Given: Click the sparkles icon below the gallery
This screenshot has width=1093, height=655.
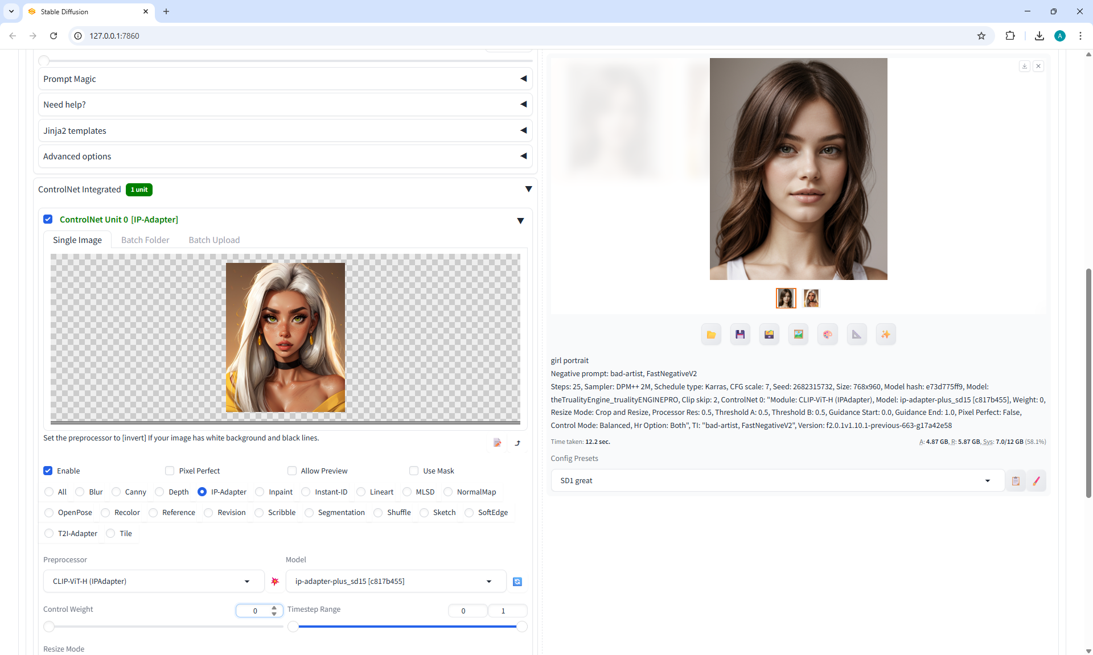Looking at the screenshot, I should tap(886, 335).
